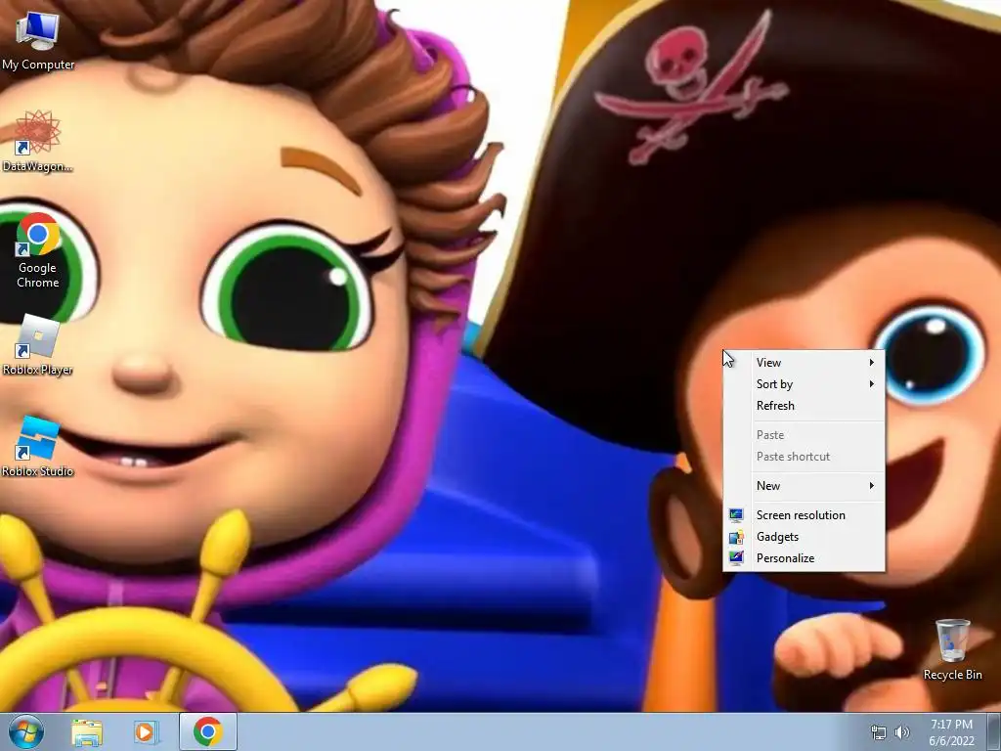This screenshot has height=751, width=1001.
Task: Select the DataWagon desktop shortcut
Action: click(x=38, y=141)
